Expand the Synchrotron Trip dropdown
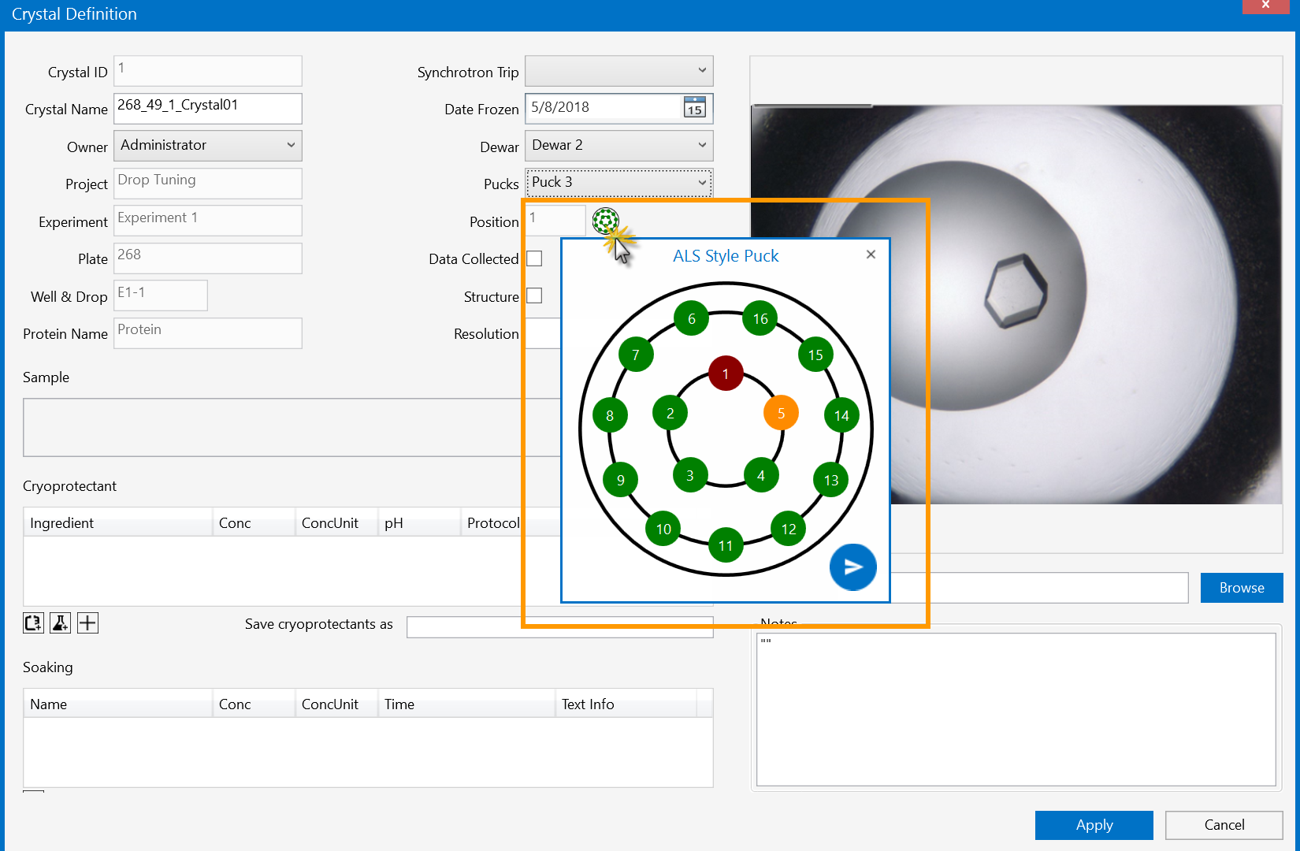The width and height of the screenshot is (1300, 851). point(618,71)
